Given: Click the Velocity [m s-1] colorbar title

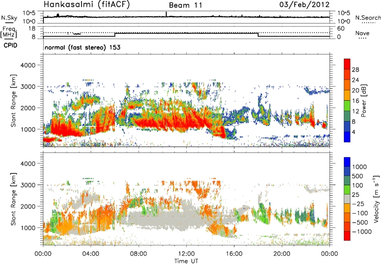Looking at the screenshot, I should coord(376,199).
